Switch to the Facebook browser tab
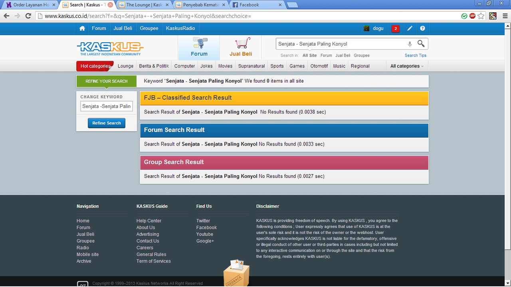This screenshot has height=287, width=511. pos(257,5)
